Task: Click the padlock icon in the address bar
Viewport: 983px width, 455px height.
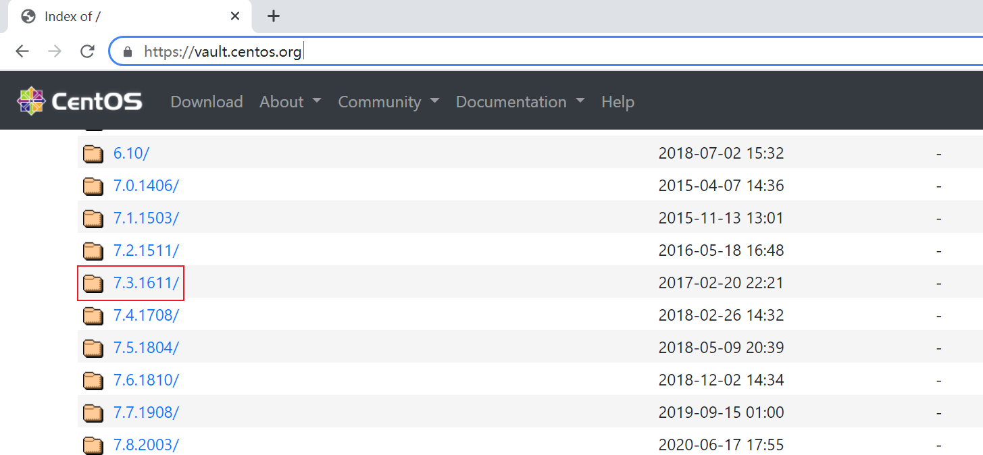Action: click(x=128, y=51)
